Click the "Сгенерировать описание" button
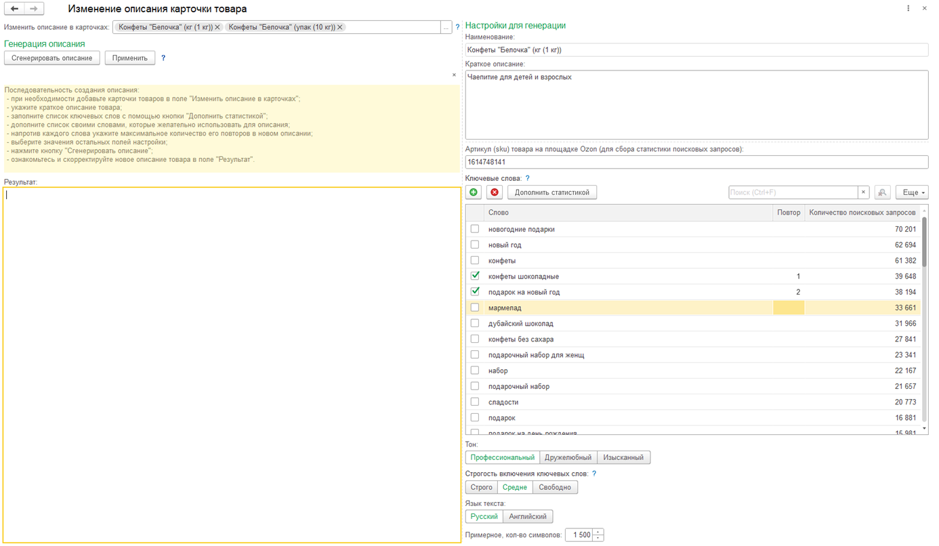Screen dimensions: 939x546 52,58
